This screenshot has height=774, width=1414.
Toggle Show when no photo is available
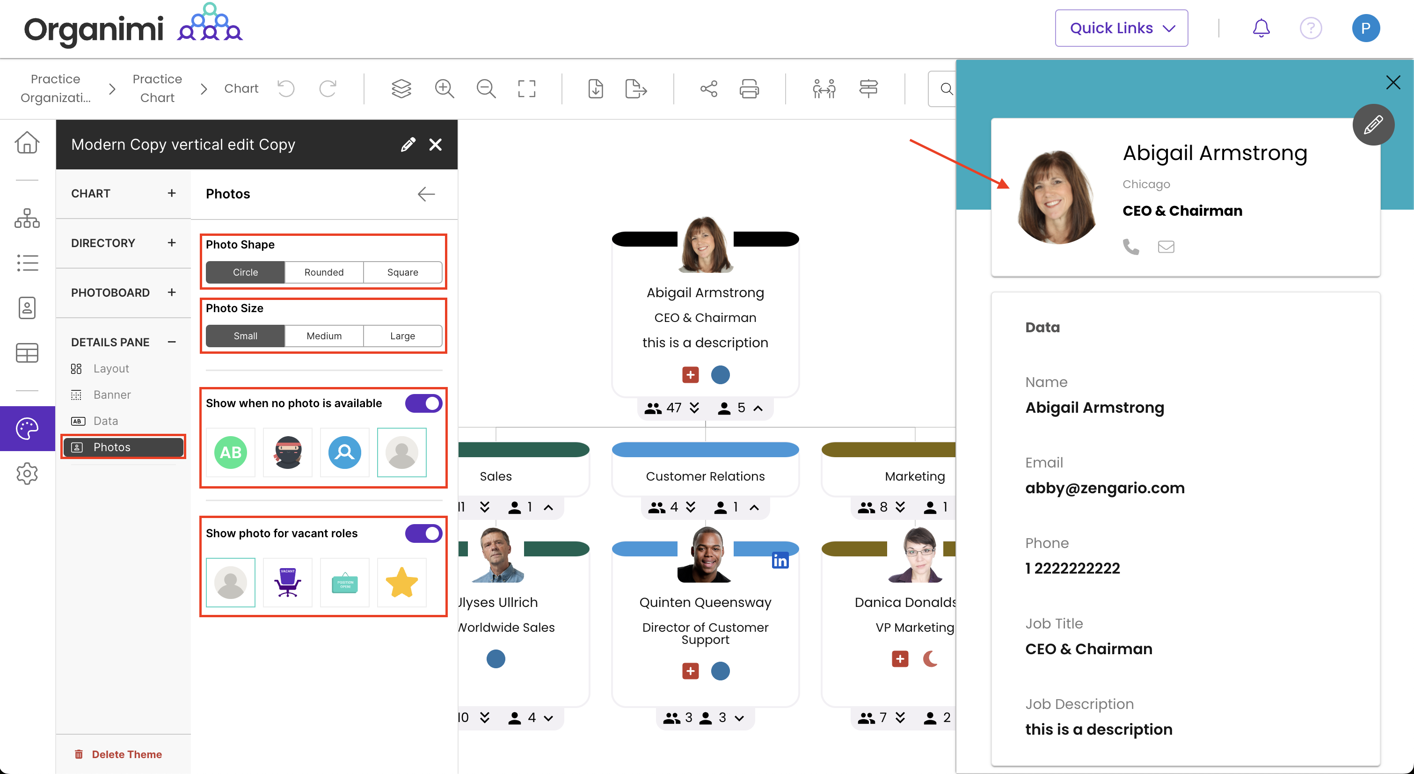coord(423,403)
